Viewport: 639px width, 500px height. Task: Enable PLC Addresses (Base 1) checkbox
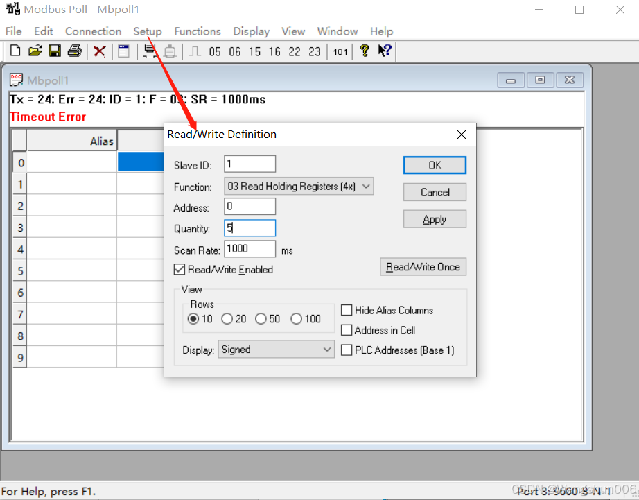point(347,350)
